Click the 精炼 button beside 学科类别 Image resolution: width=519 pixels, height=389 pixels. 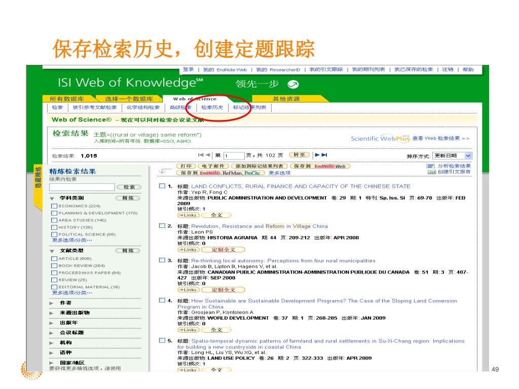tap(128, 198)
